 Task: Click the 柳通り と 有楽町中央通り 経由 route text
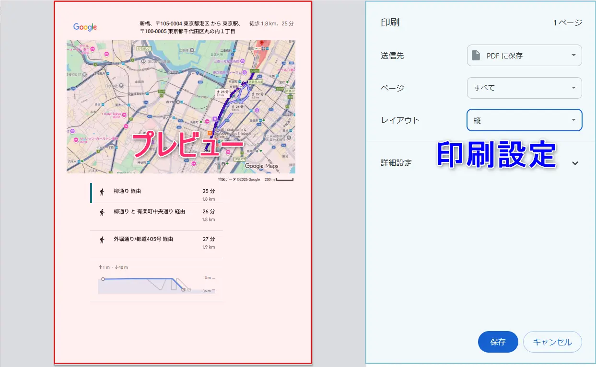pos(149,211)
